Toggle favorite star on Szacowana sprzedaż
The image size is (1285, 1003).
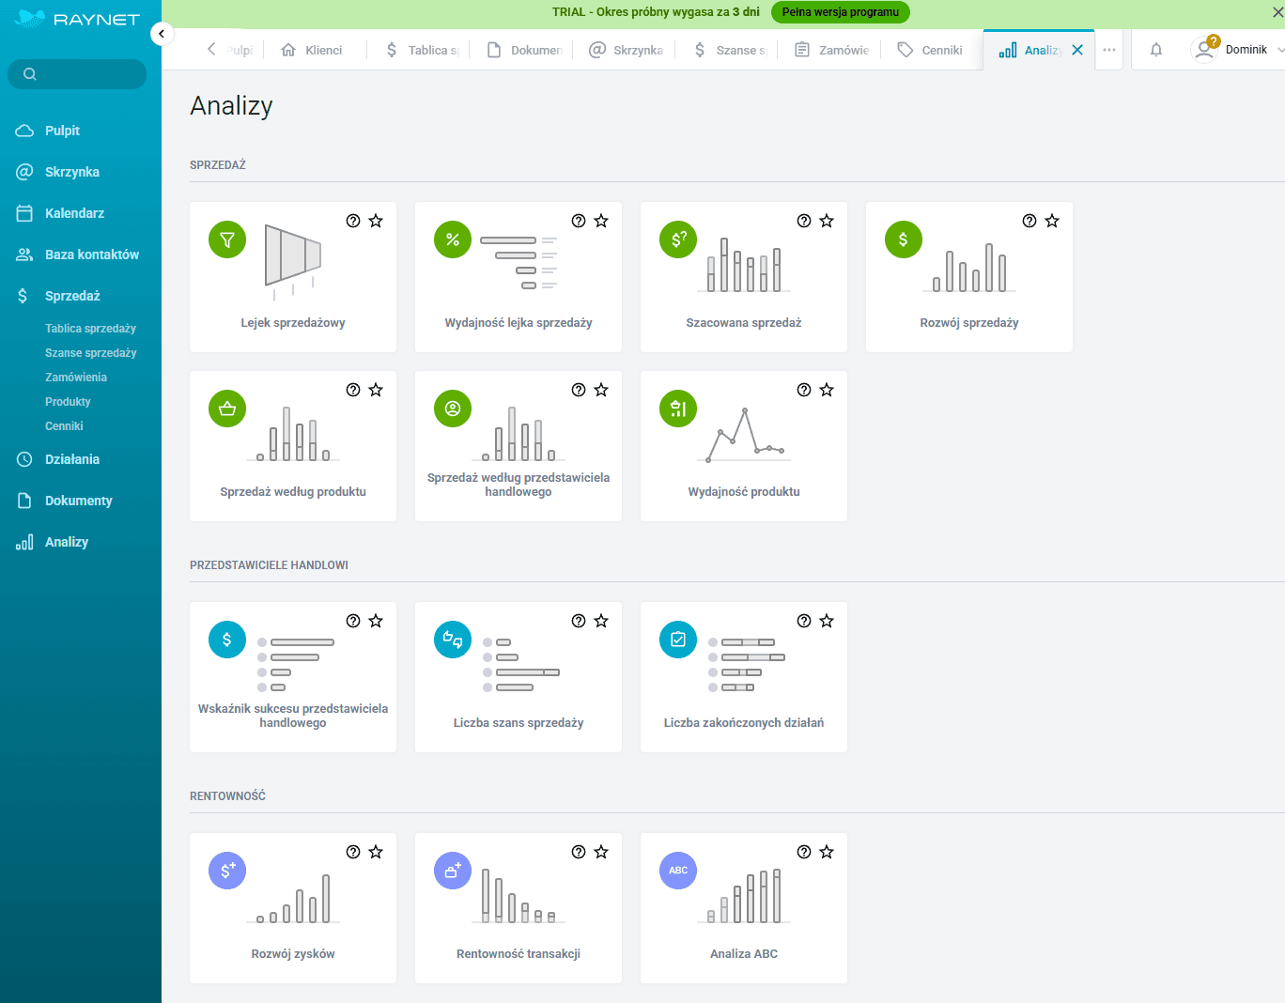click(x=827, y=221)
